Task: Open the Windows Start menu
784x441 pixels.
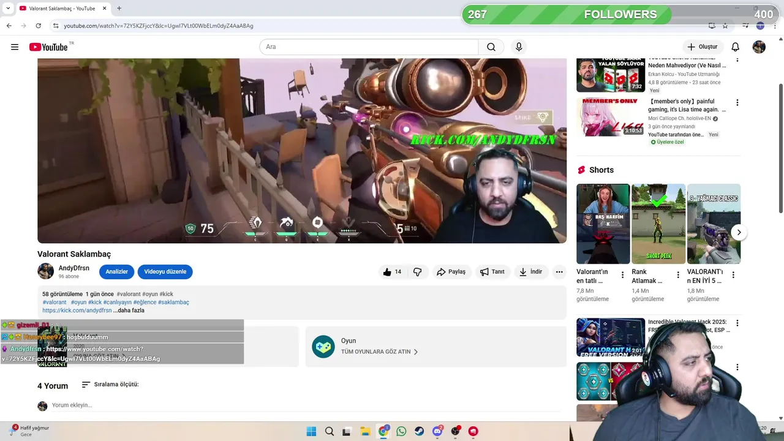Action: pos(311,431)
